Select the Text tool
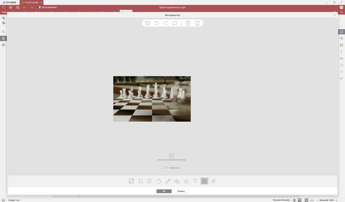Image resolution: width=345 pixels, height=202 pixels. point(195,181)
